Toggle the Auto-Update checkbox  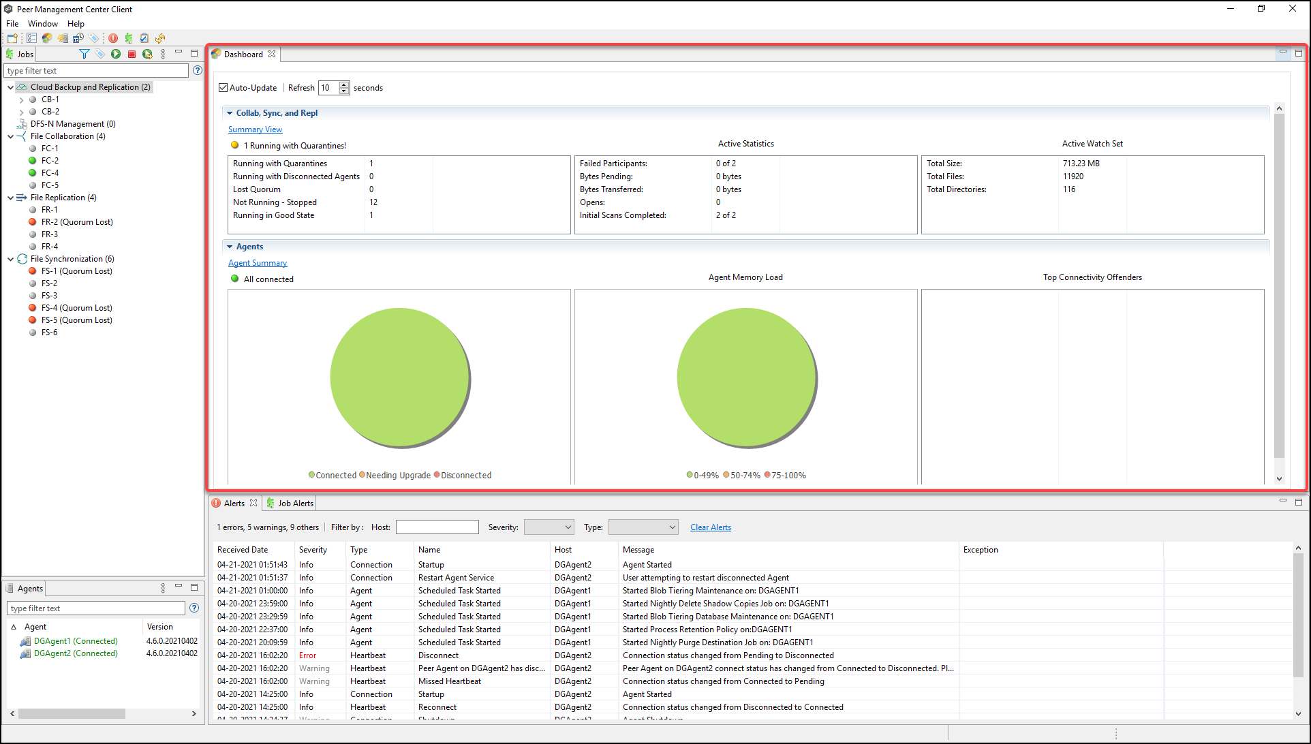[x=223, y=87]
